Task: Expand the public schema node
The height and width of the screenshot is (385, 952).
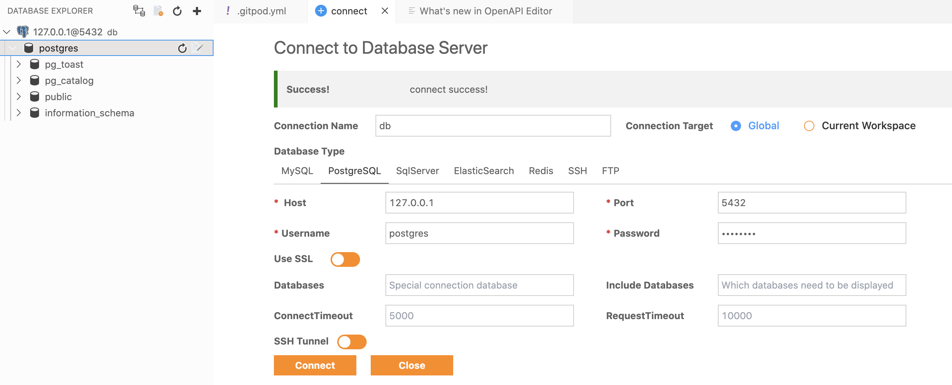Action: click(x=18, y=96)
